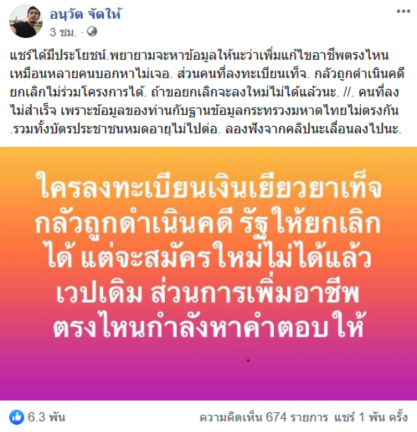The width and height of the screenshot is (417, 432).
Task: Click the caption line starting .รวมทั้งบัตรประชาชนหมดอายุ
Action: tap(205, 129)
